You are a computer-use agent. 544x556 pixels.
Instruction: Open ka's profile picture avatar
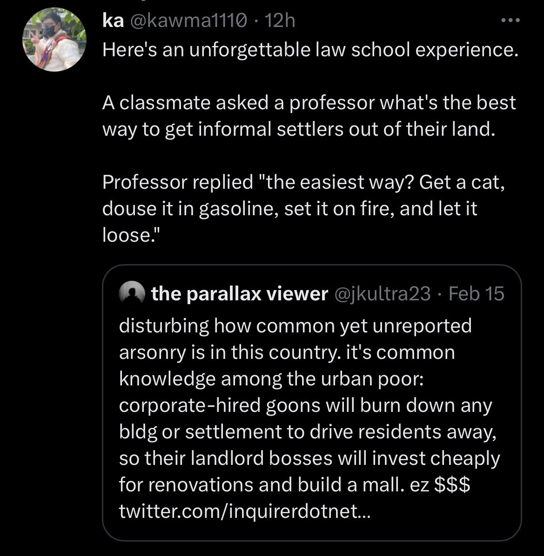point(54,40)
